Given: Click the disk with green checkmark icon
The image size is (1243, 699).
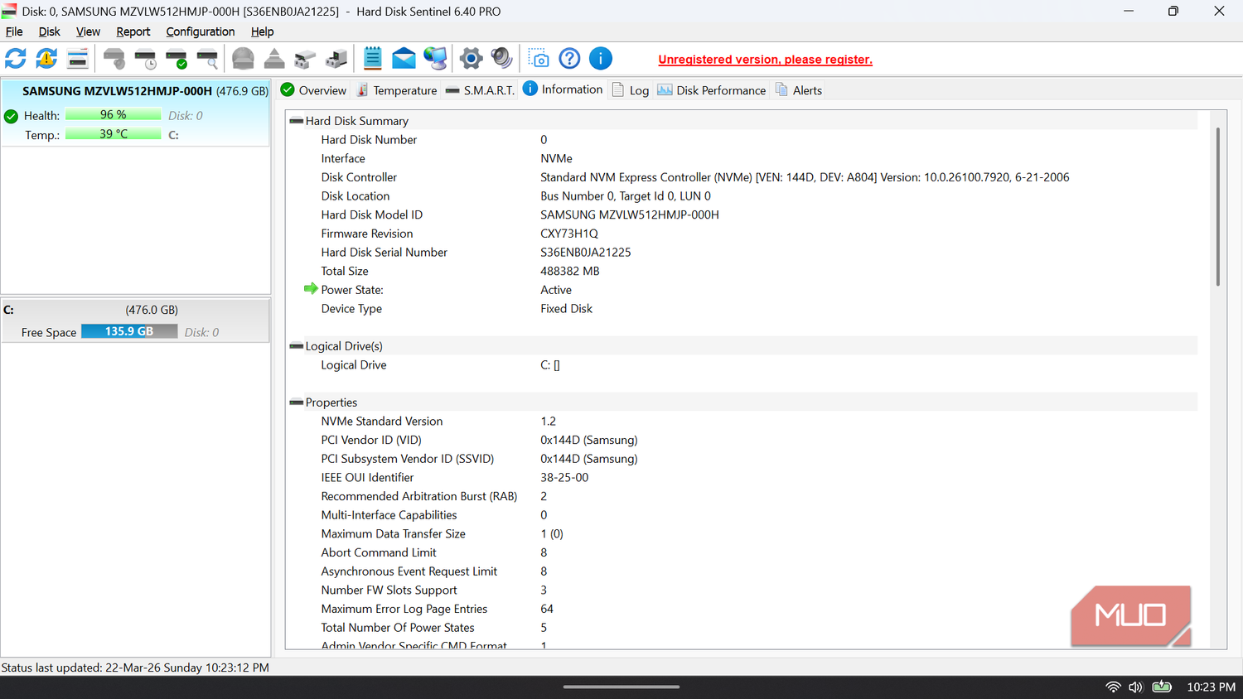Looking at the screenshot, I should [177, 59].
